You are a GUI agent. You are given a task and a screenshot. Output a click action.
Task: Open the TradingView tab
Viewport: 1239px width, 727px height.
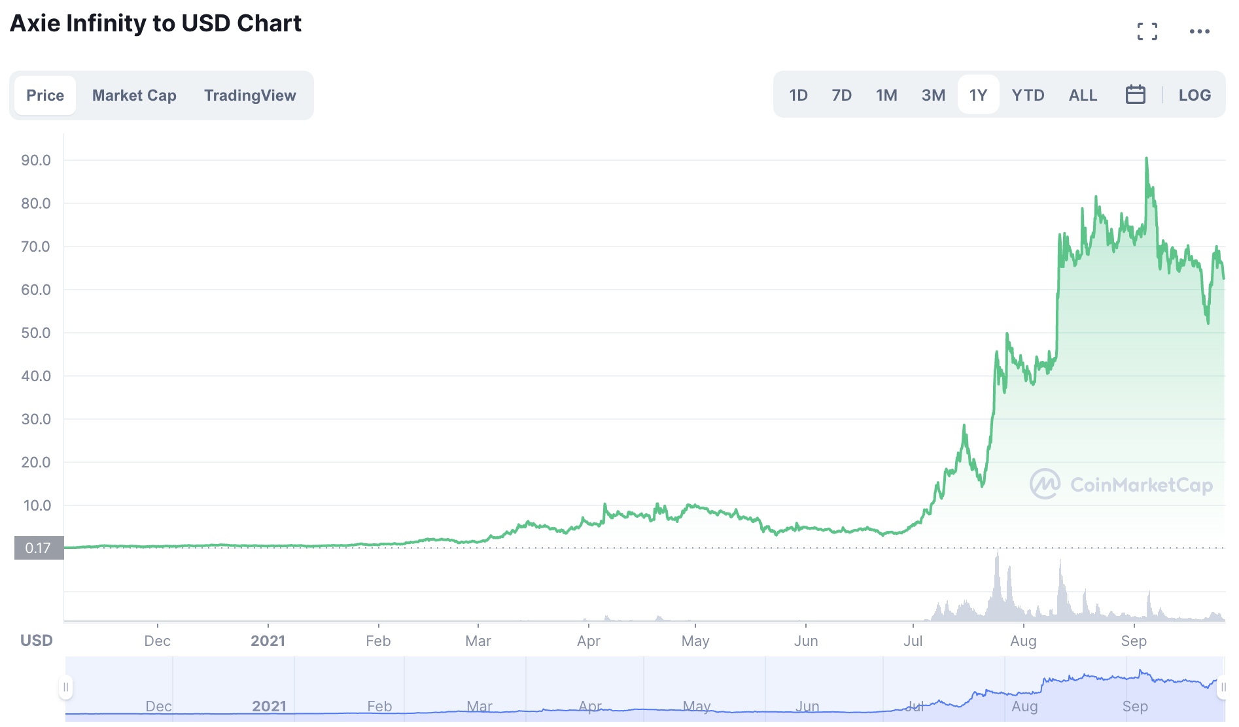pyautogui.click(x=250, y=95)
